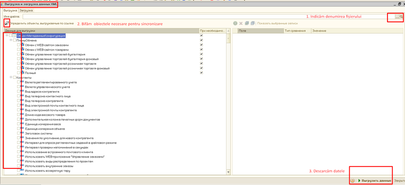Image resolution: width=405 pixels, height=185 pixels.
Task: Click exchange plan icon beside Полный
Action: tap(23, 73)
